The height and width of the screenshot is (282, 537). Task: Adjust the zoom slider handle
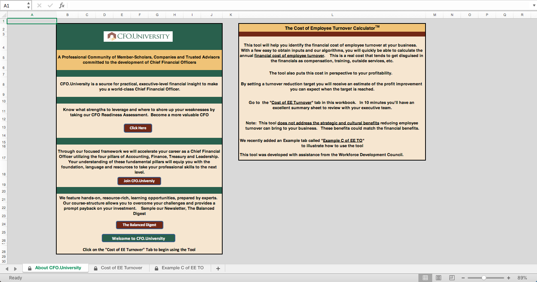tap(484, 278)
